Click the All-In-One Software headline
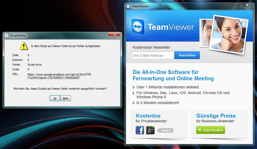The image size is (257, 149). point(173,75)
